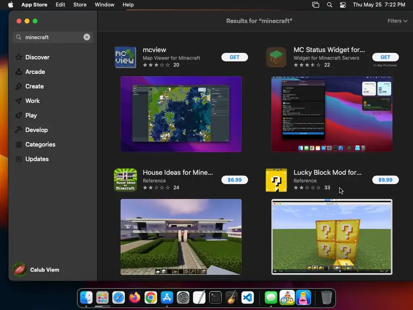Open the Arcade joystick icon
Image resolution: width=413 pixels, height=310 pixels.
coord(19,72)
